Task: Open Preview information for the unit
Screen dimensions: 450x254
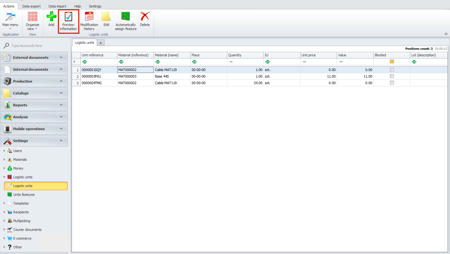Action: click(x=68, y=21)
